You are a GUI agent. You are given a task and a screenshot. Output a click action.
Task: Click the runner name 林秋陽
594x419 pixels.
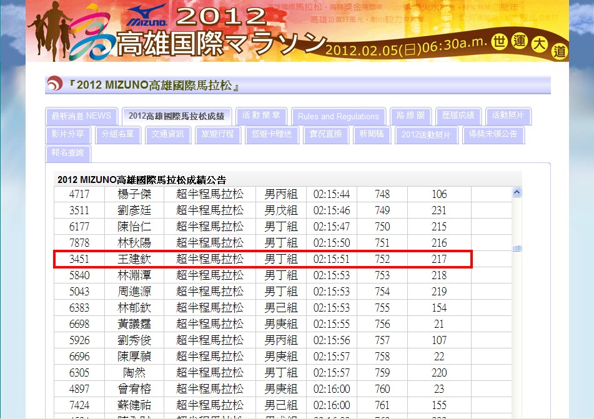tap(134, 243)
